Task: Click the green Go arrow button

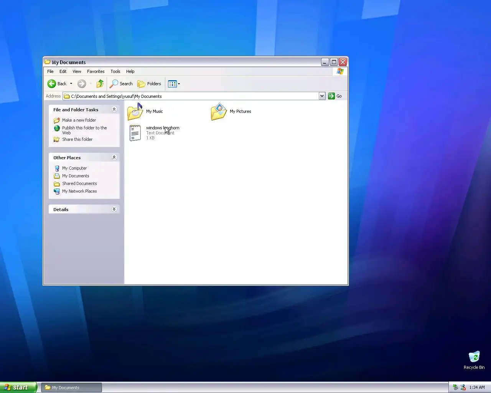Action: 331,96
